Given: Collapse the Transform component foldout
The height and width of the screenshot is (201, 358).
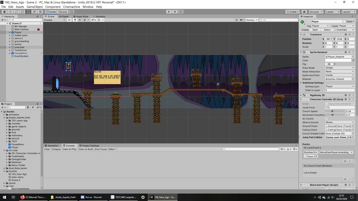Looking at the screenshot, I should (301, 35).
